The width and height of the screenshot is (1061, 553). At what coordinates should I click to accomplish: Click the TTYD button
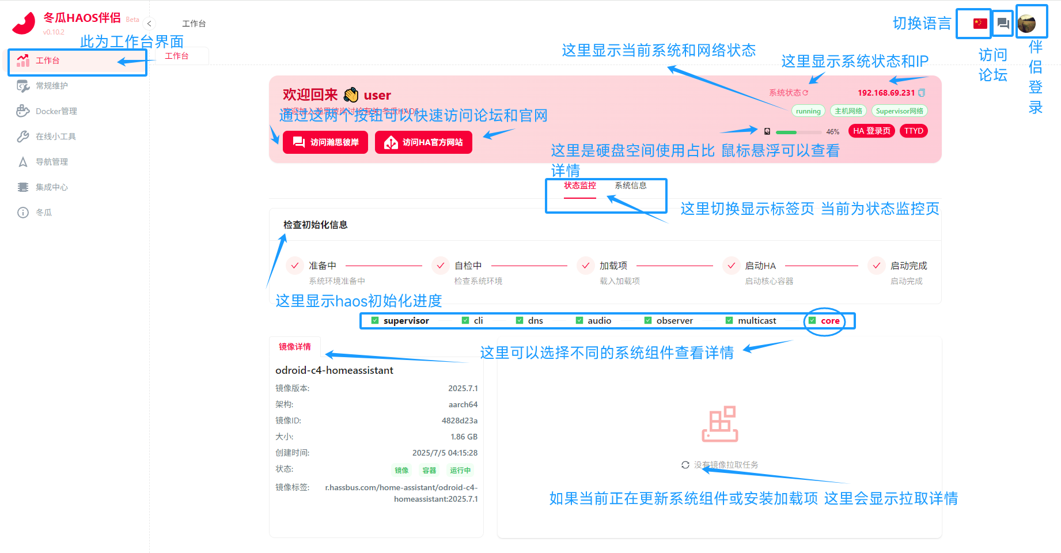914,131
